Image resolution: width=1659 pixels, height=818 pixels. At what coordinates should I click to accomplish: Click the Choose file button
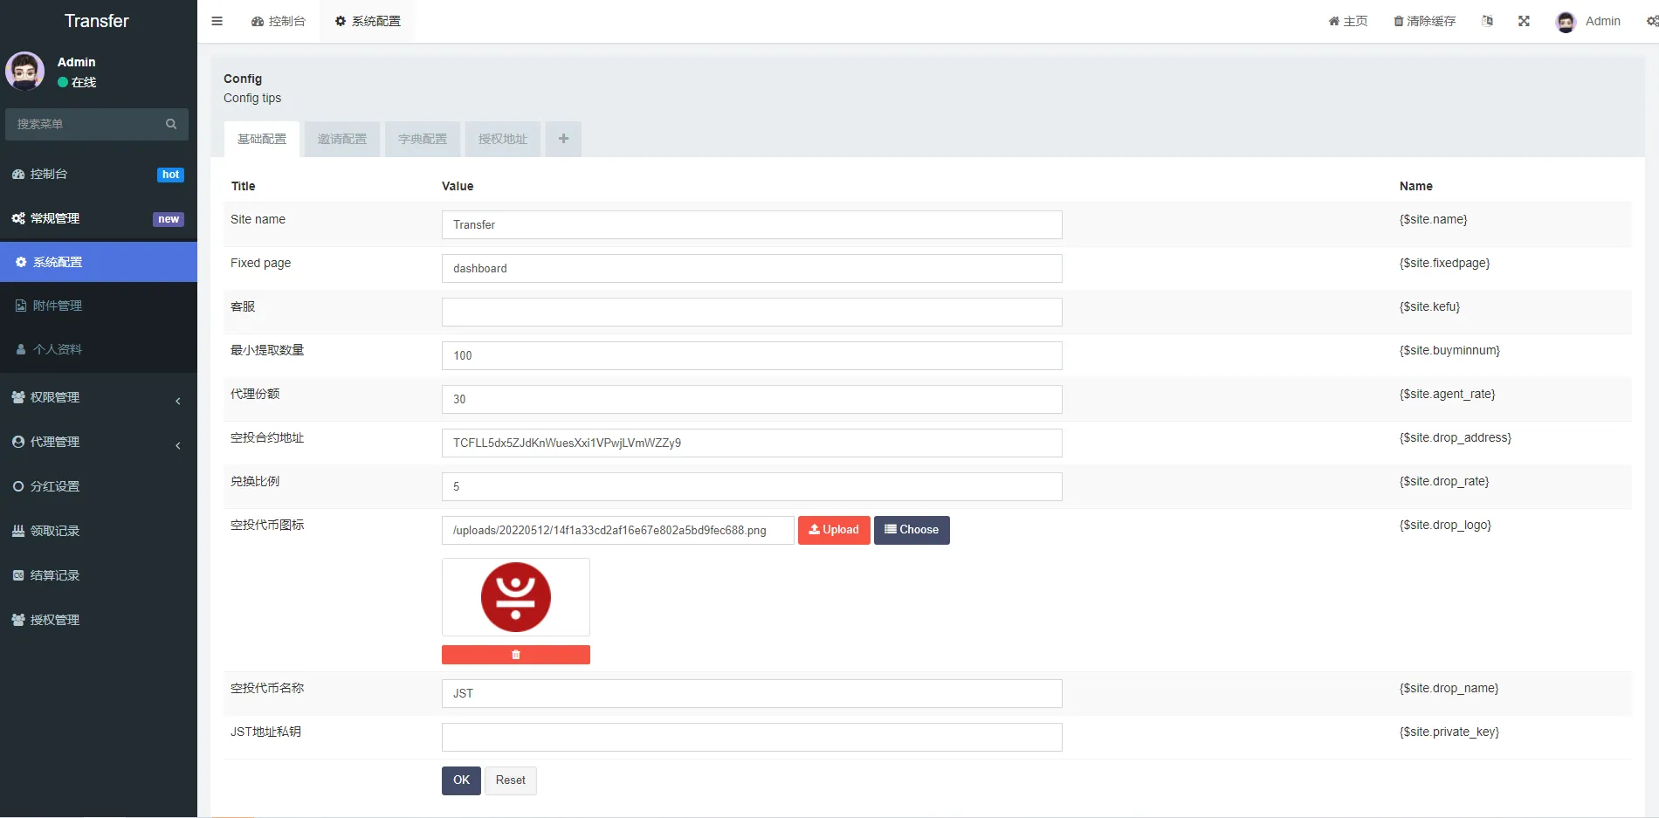[x=912, y=530]
